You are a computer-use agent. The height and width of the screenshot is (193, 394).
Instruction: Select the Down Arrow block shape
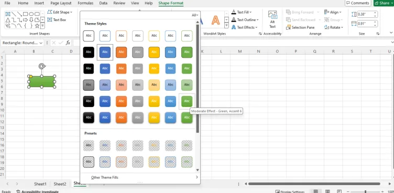click(31, 20)
